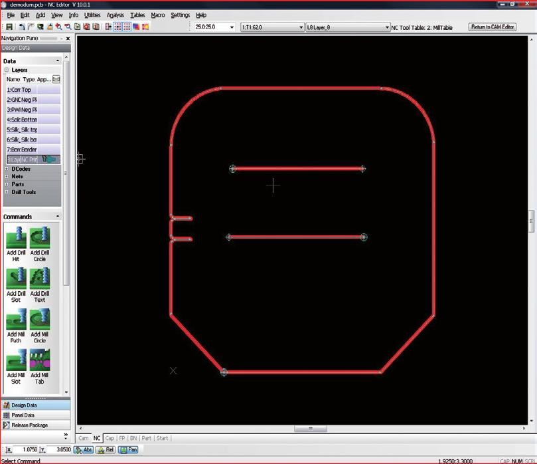The width and height of the screenshot is (537, 464).
Task: Click the green plus page toolbar icon
Action: point(78,27)
